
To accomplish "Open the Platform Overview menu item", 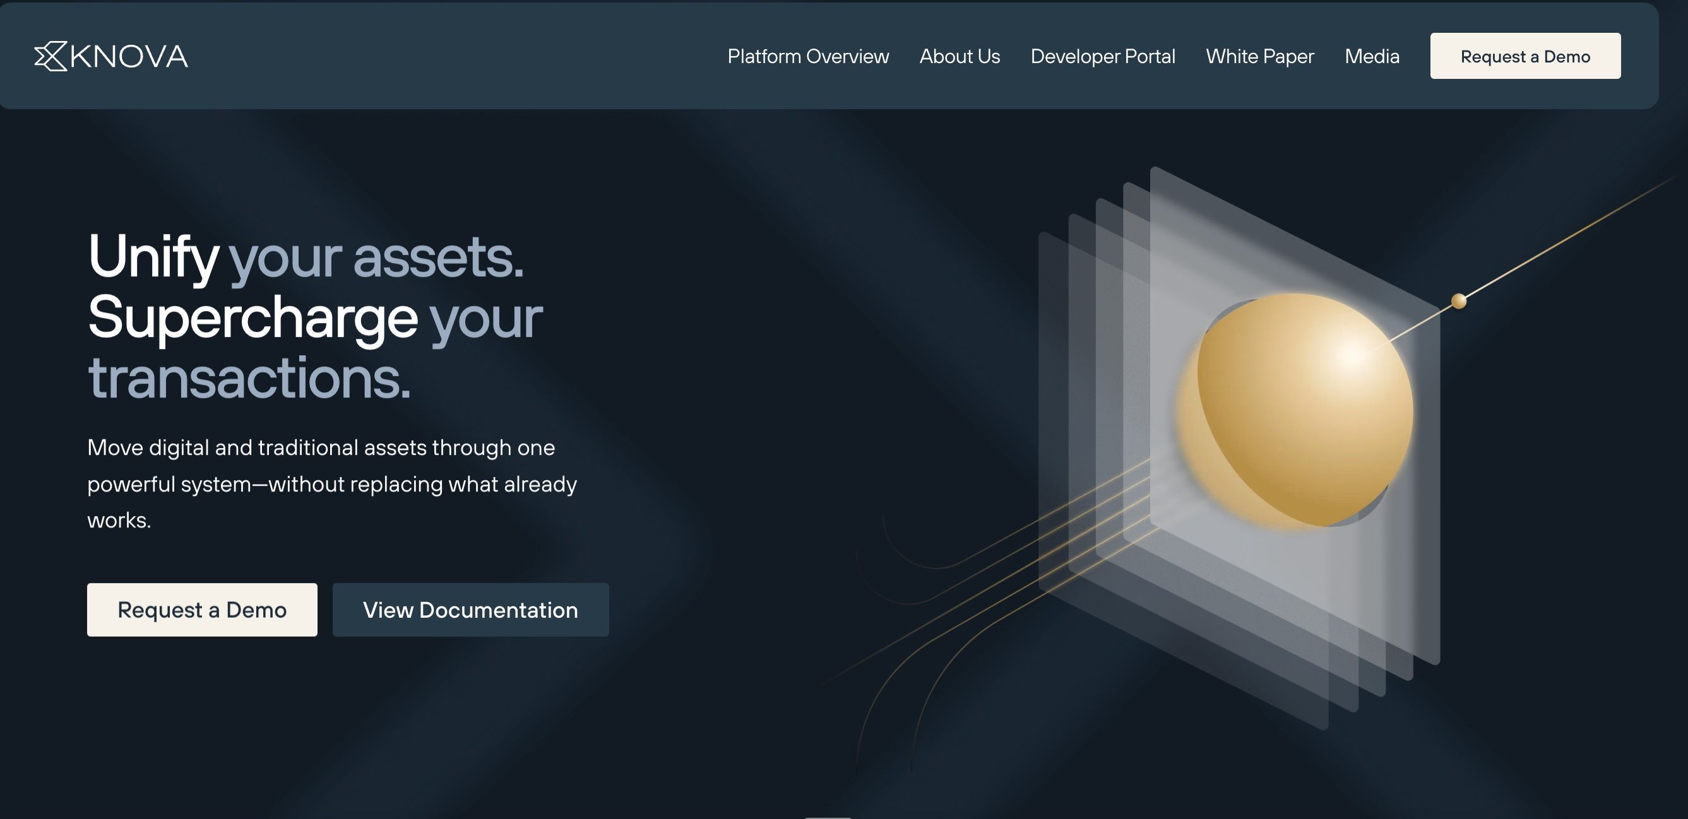I will (x=808, y=56).
